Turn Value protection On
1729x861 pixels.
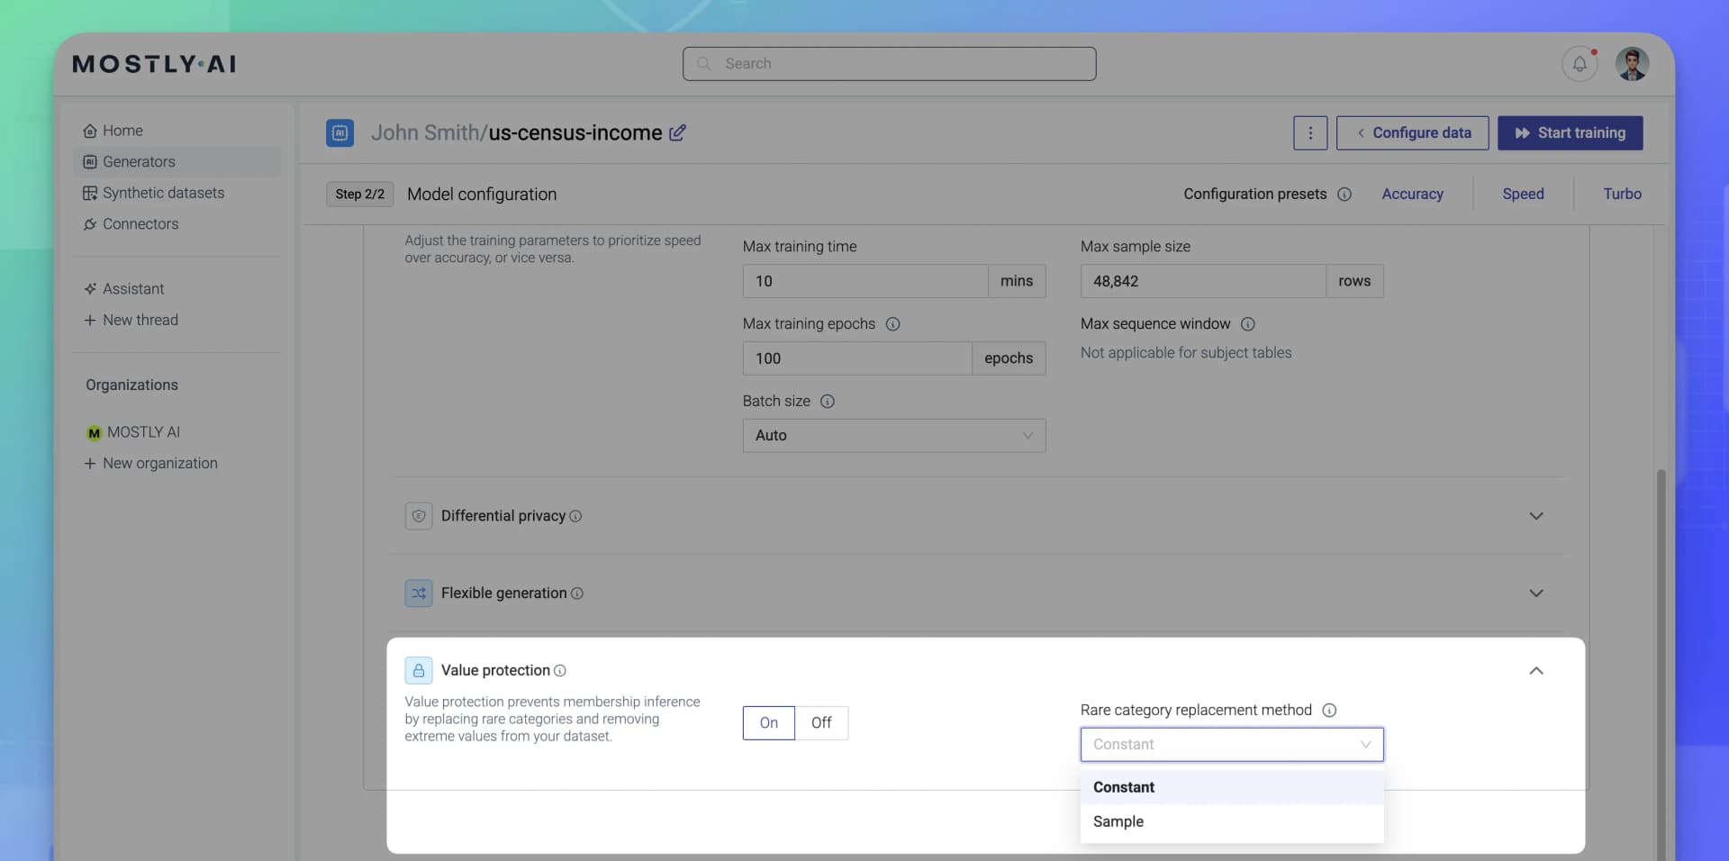(768, 722)
